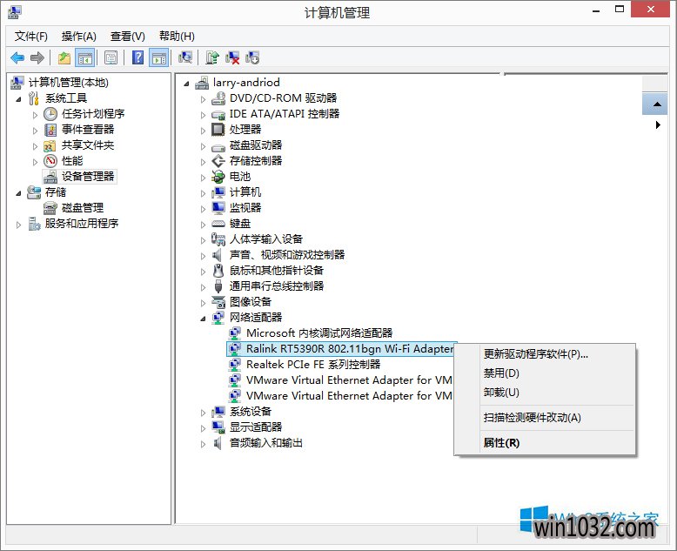Collapse the 网络适配器 category
677x551 pixels.
click(204, 318)
